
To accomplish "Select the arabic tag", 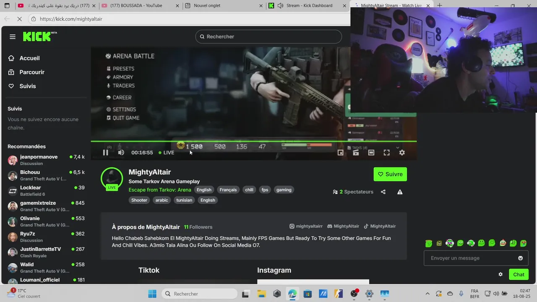I will point(162,200).
